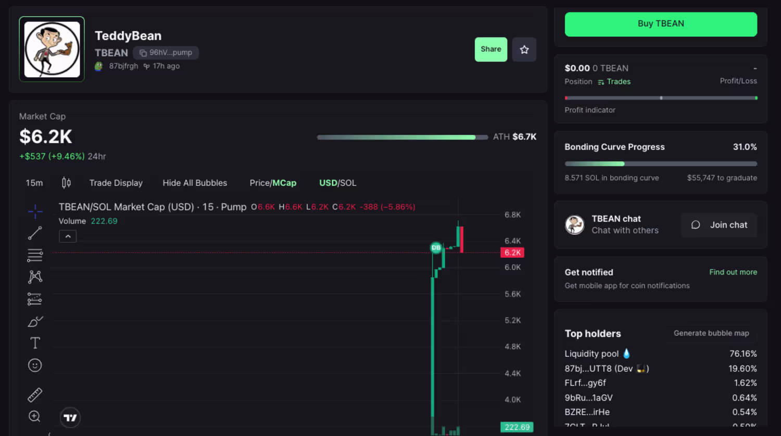Open the TeddyBean token image
This screenshot has width=781, height=436.
(x=52, y=49)
